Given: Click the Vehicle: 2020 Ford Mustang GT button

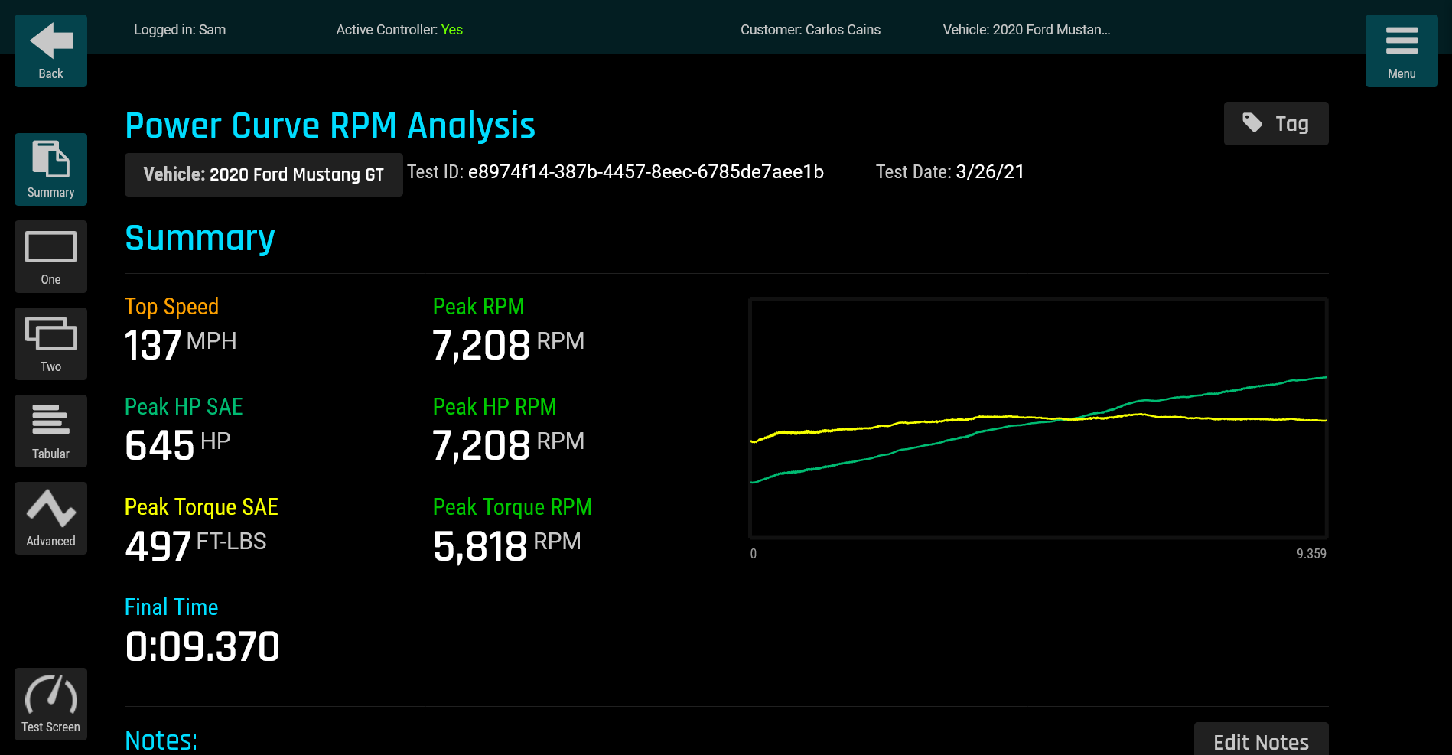Looking at the screenshot, I should [264, 174].
